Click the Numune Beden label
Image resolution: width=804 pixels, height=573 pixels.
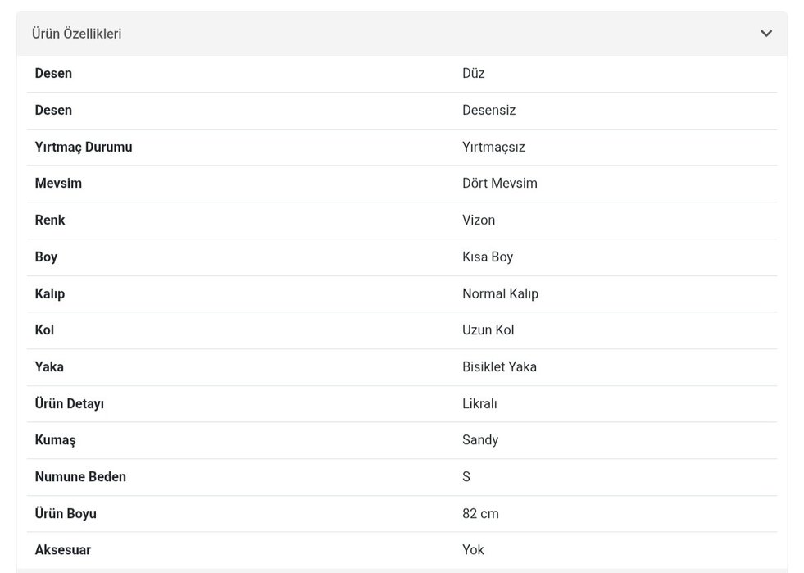80,476
